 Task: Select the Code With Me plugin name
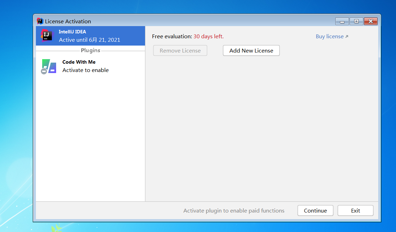coord(79,62)
